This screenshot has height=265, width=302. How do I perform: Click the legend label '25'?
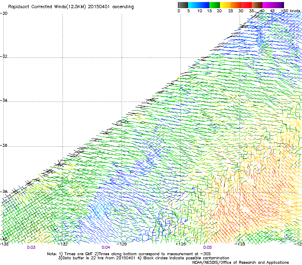pos(231,11)
